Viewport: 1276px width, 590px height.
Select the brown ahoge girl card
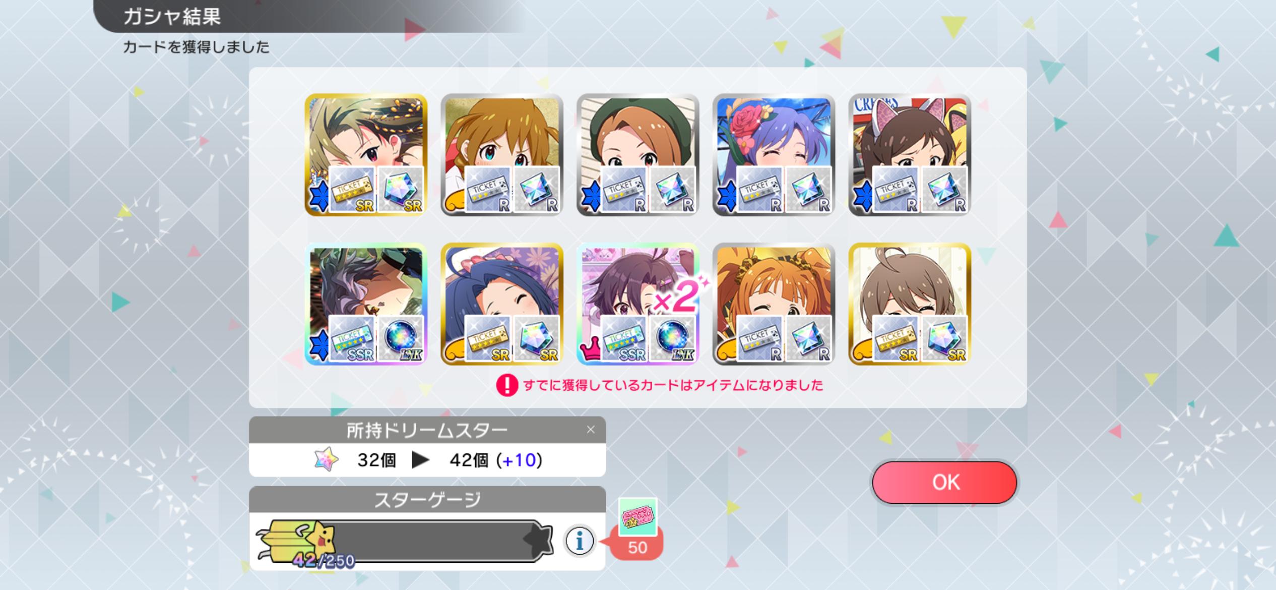[909, 304]
